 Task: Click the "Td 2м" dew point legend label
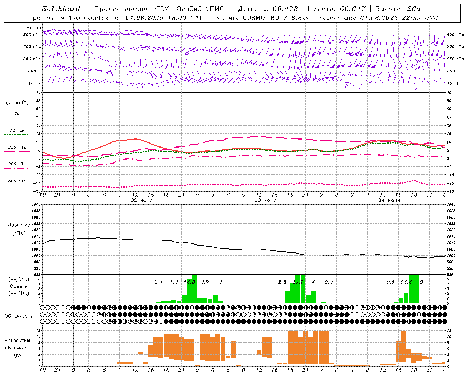tap(17, 130)
